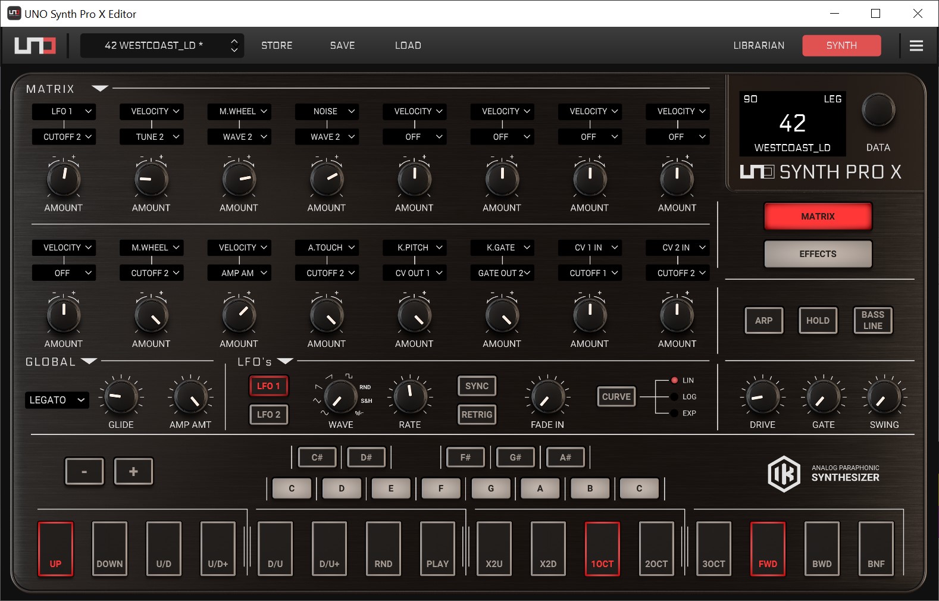Select the PLAY arpeggiator mode

pos(437,549)
